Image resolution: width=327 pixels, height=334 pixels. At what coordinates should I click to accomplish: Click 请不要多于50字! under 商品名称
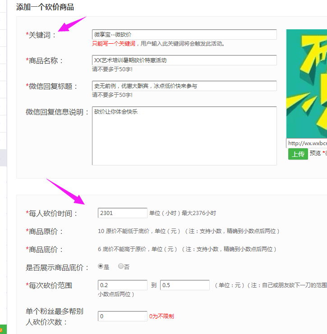(x=112, y=69)
